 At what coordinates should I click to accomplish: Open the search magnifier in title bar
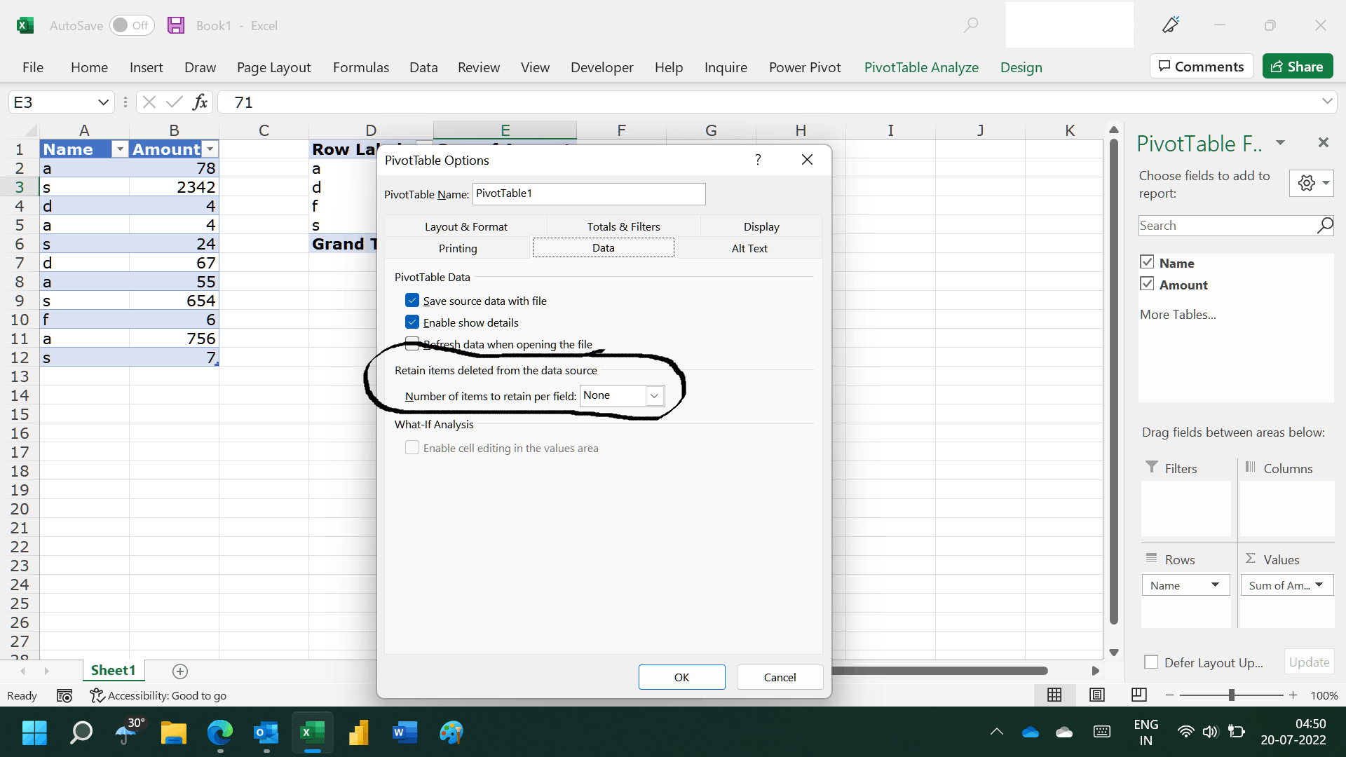point(971,25)
